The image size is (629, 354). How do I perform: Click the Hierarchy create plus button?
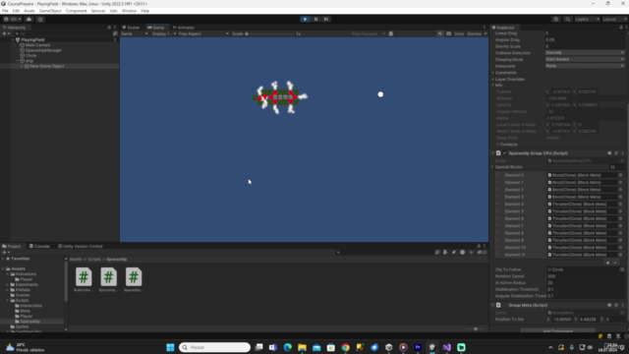point(4,33)
